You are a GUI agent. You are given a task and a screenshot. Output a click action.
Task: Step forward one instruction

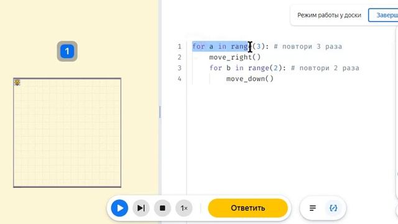pyautogui.click(x=141, y=208)
